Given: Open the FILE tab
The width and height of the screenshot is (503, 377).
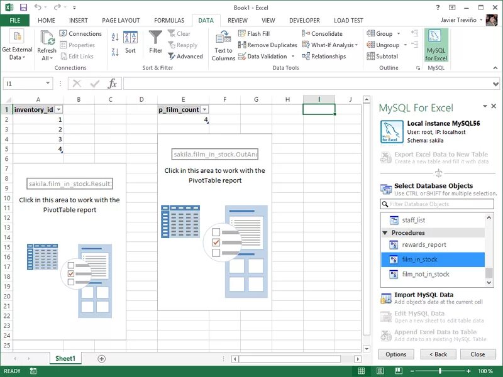Looking at the screenshot, I should pos(14,21).
